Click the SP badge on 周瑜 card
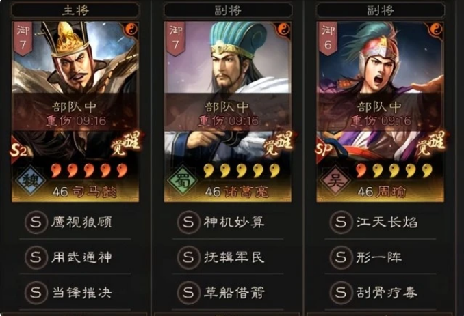 pos(324,150)
